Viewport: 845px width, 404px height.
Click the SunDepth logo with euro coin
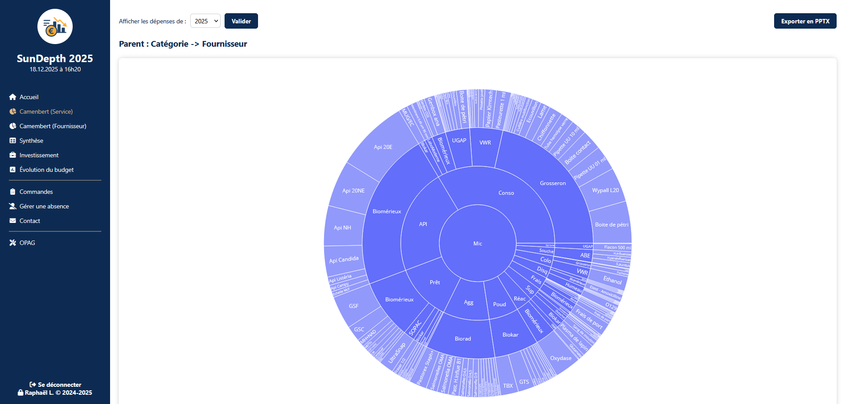point(55,26)
